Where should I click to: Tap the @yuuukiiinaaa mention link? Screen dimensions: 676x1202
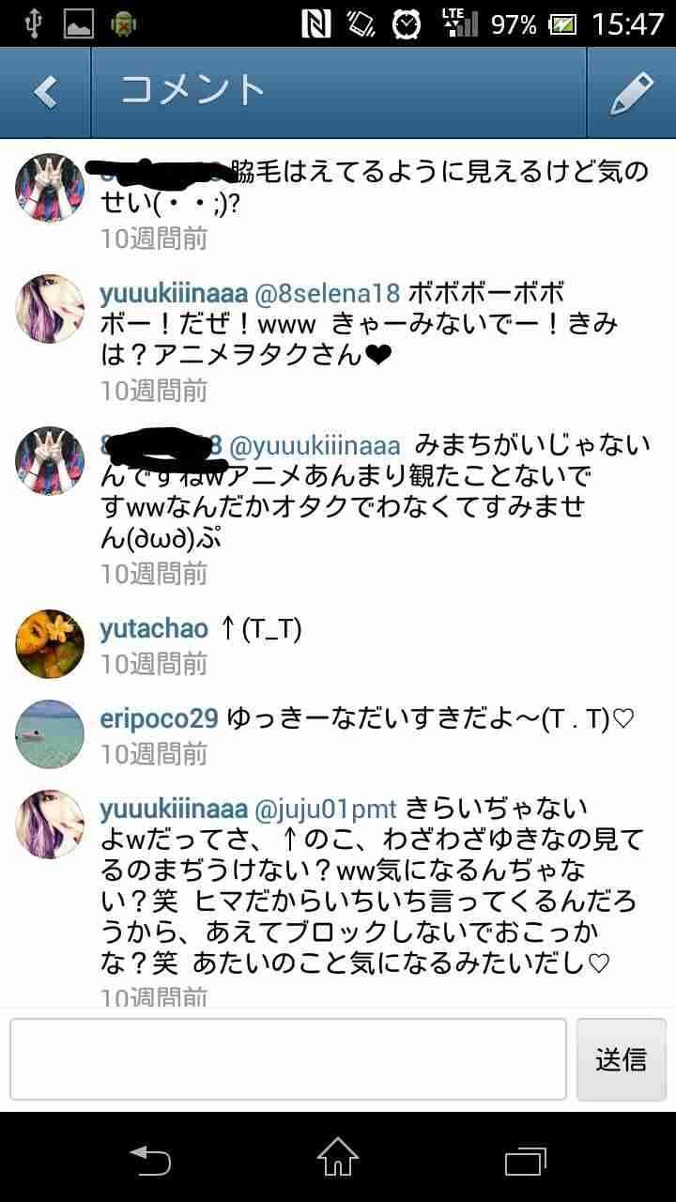315,445
